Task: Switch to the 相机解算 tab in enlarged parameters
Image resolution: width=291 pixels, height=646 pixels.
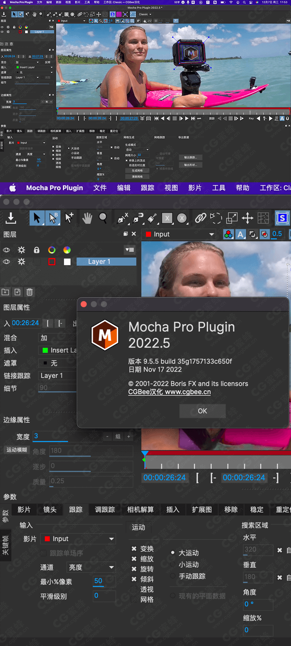Action: tap(140, 509)
